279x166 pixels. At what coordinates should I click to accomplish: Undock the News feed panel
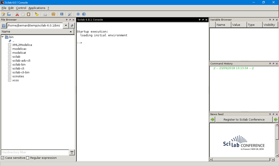point(273,114)
